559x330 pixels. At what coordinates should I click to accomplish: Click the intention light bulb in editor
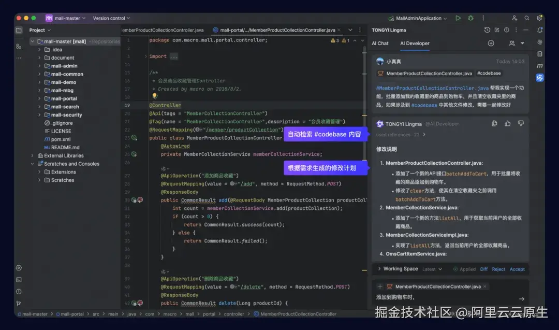[154, 96]
